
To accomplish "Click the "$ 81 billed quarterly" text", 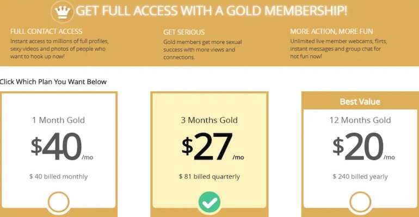I will (x=209, y=176).
